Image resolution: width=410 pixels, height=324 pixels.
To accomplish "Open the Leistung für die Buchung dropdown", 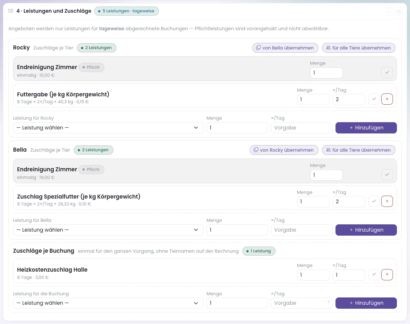I will (x=108, y=303).
